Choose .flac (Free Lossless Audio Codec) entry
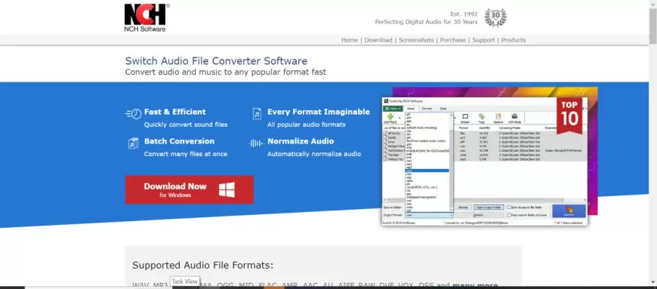Viewport: 657px width, 289px height. pos(426,141)
